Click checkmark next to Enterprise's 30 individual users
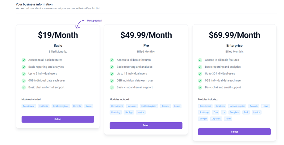The image size is (284, 145). point(200,74)
